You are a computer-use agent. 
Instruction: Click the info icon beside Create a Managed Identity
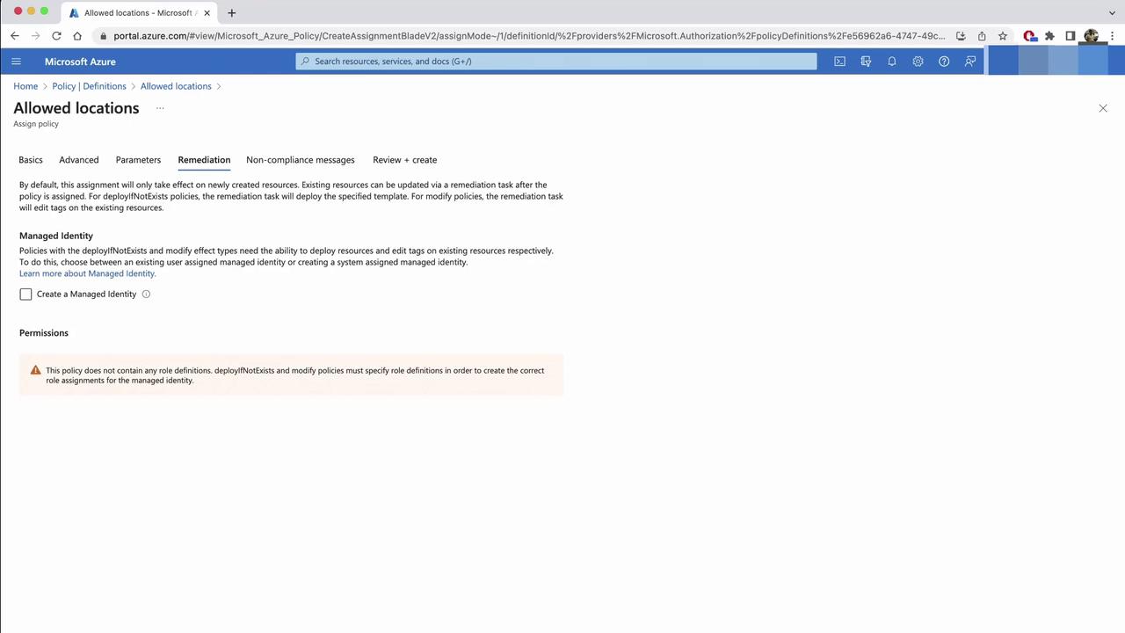[x=146, y=295]
